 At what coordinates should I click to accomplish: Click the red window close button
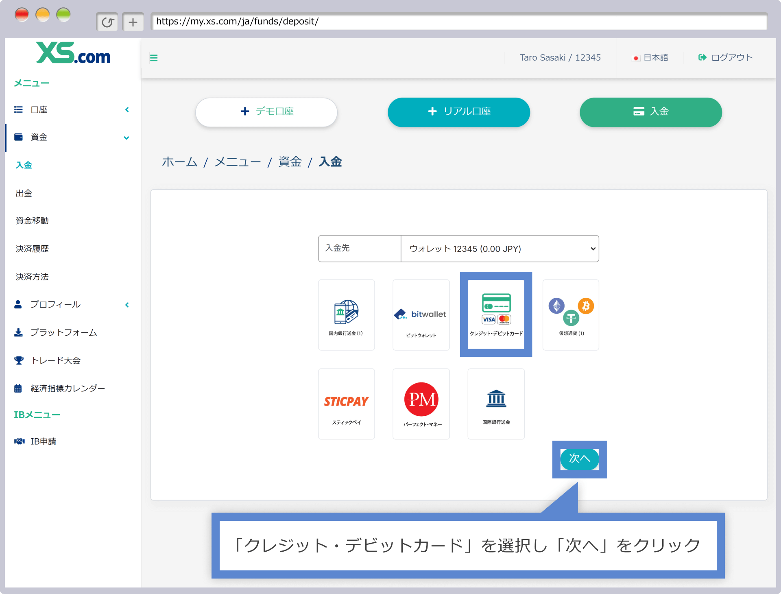(x=22, y=15)
